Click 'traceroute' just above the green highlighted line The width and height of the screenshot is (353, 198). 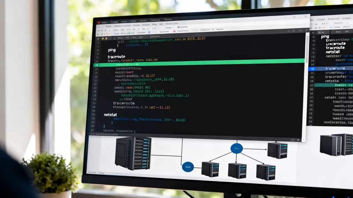[116, 57]
